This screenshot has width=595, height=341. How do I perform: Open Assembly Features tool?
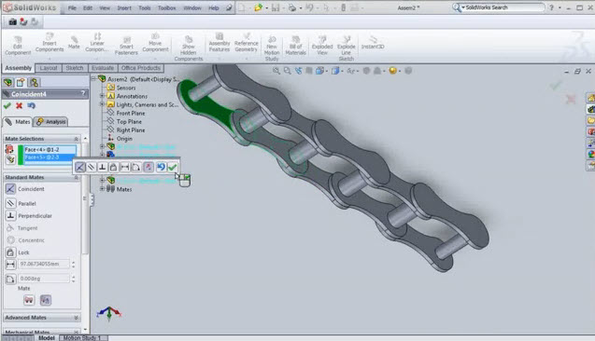(x=220, y=42)
